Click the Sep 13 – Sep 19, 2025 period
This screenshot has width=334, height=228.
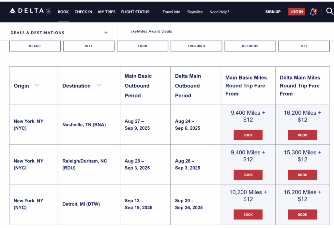coord(138,204)
